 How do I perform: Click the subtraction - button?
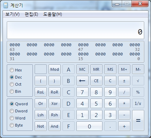(124, 115)
